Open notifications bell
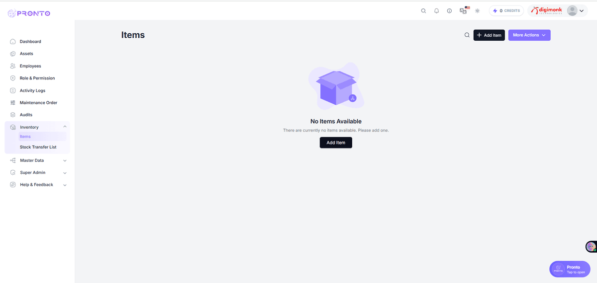The height and width of the screenshot is (283, 597). (436, 10)
